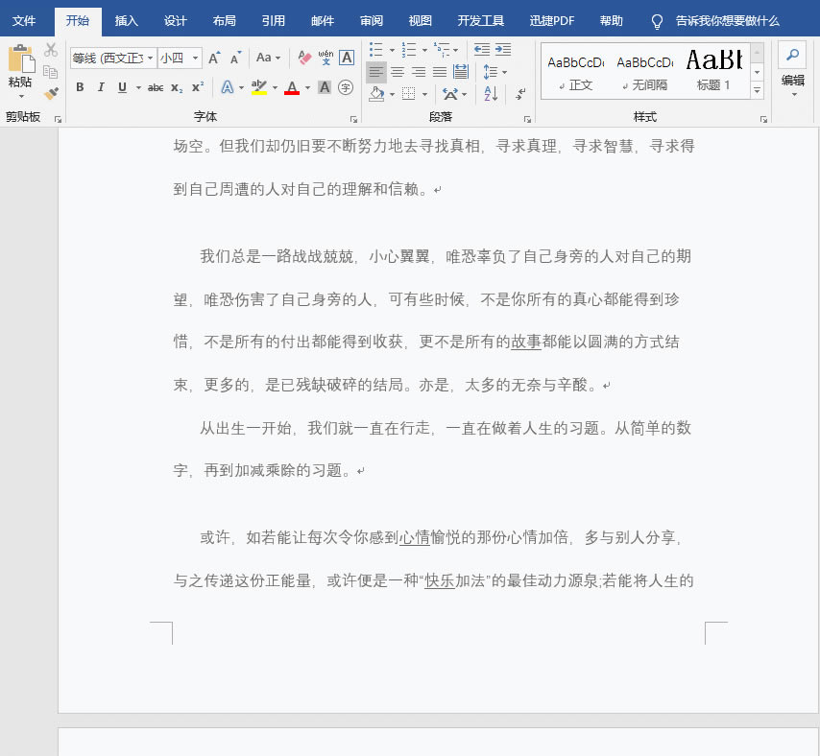Click the Phonetic Guide wén icon
The width and height of the screenshot is (820, 756).
(326, 58)
